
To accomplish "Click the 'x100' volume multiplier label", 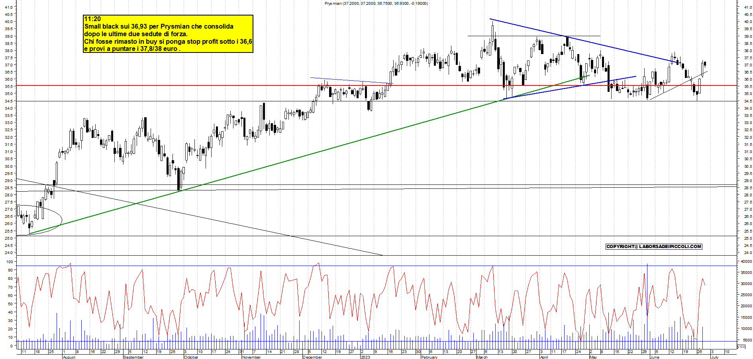I will (x=741, y=347).
